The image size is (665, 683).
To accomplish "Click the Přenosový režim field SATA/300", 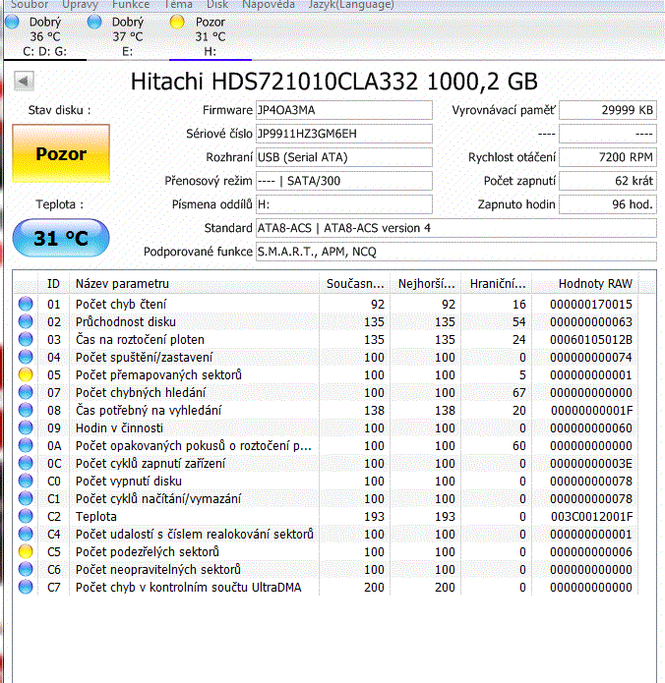I will tap(343, 181).
